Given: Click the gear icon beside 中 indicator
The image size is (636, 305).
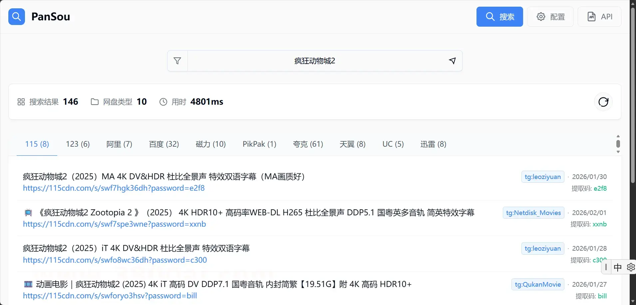Looking at the screenshot, I should [x=631, y=267].
